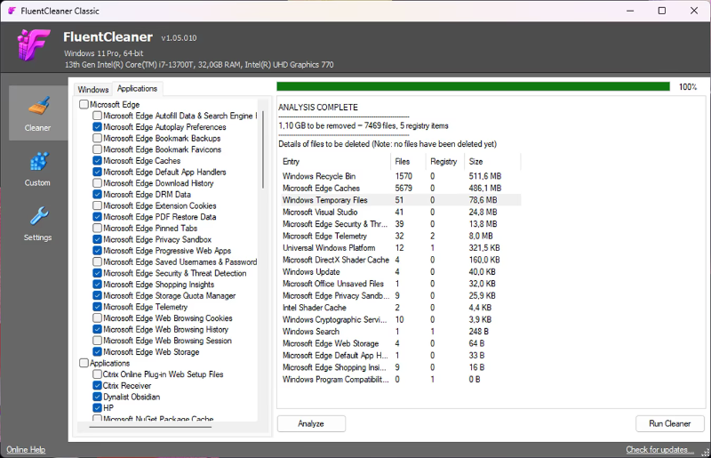The width and height of the screenshot is (711, 458).
Task: Uncheck Microsoft Edge Caches
Action: (x=97, y=161)
